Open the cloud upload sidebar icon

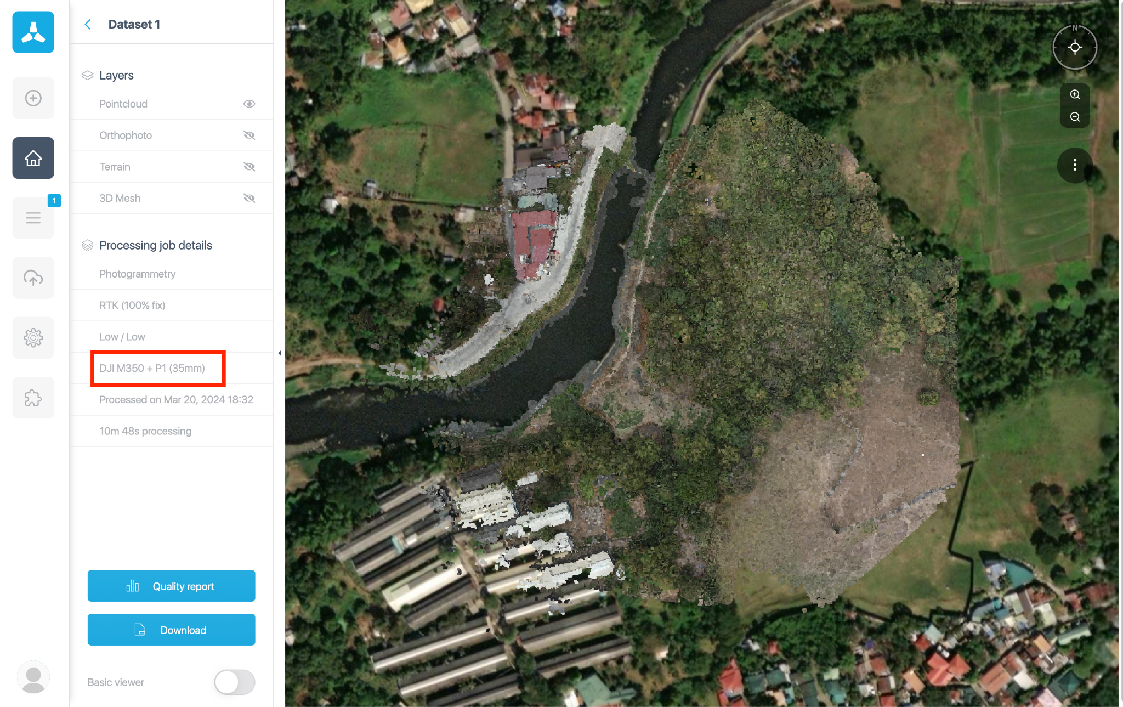[x=33, y=278]
